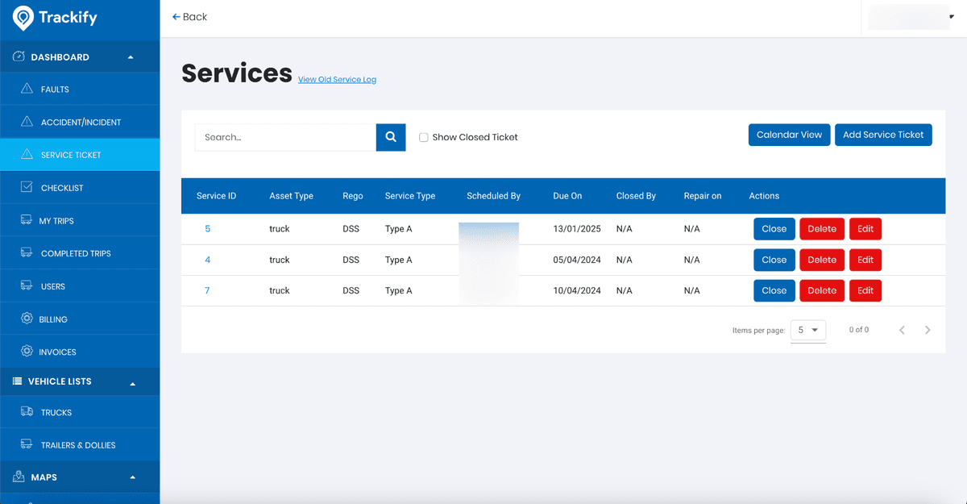Viewport: 967px width, 504px height.
Task: Click the My Trips truck icon
Action: point(27,221)
